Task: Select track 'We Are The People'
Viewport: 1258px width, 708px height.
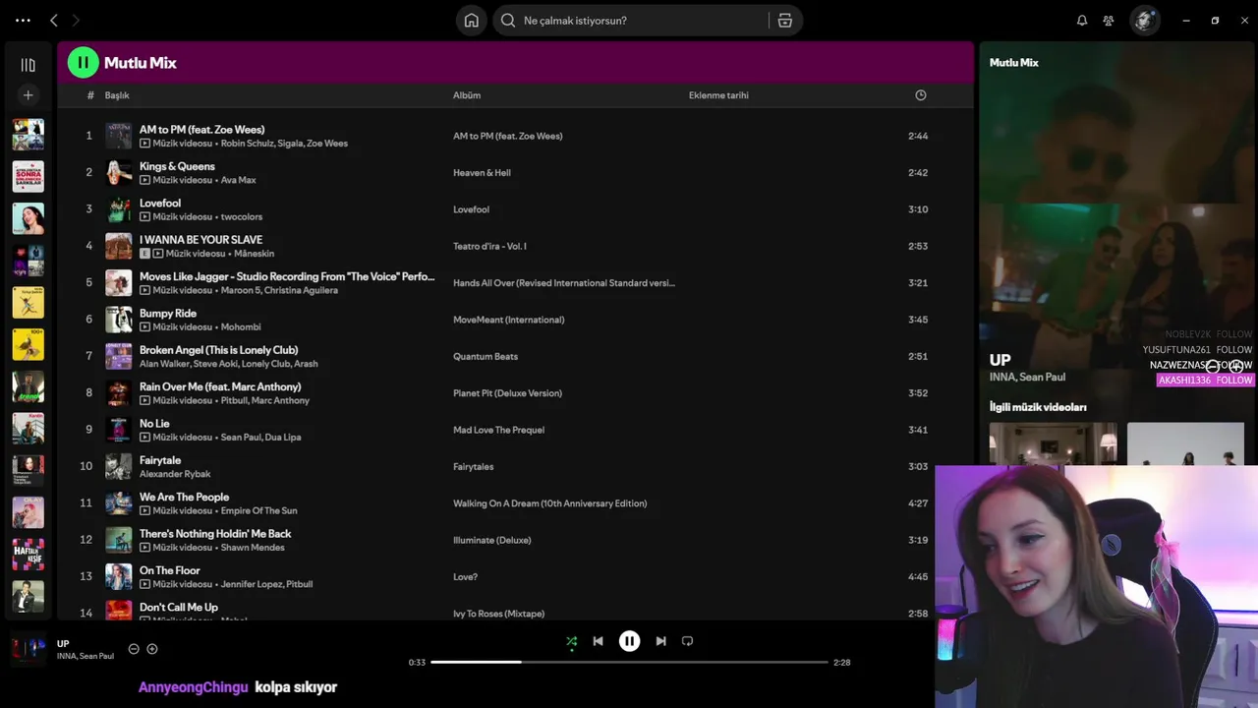Action: pos(184,498)
